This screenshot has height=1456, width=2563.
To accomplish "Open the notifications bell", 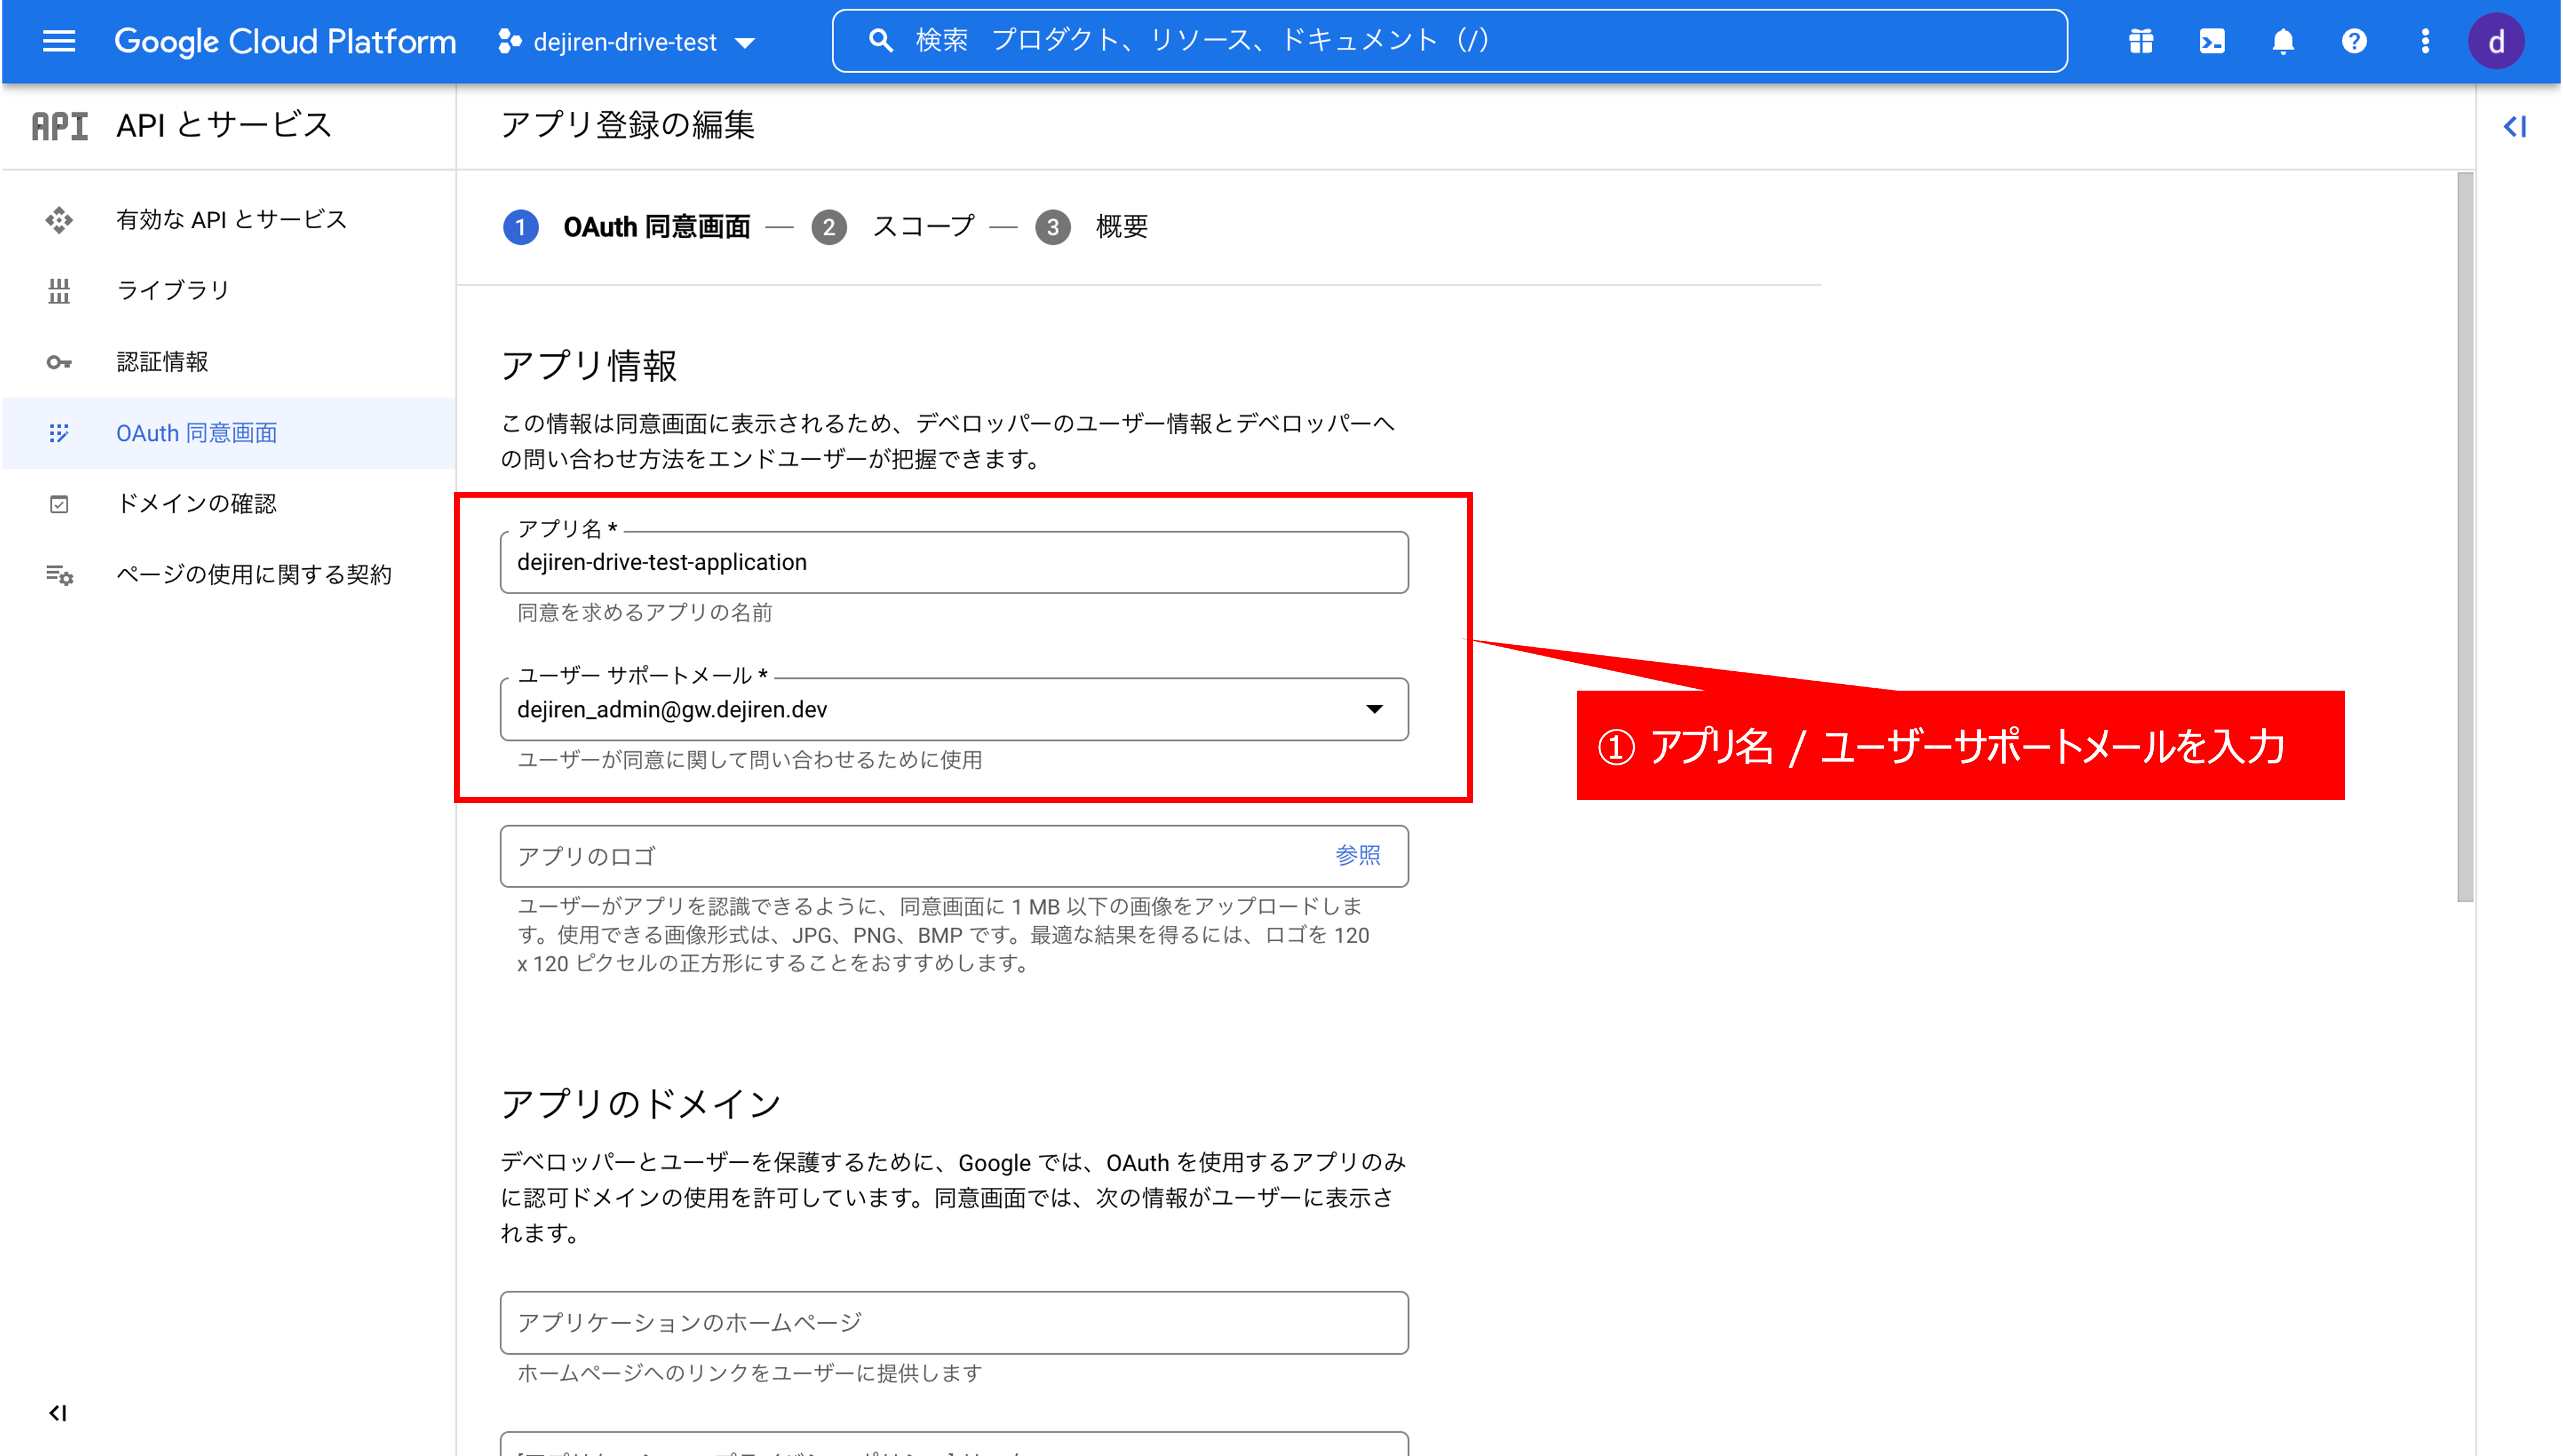I will pos(2283,41).
